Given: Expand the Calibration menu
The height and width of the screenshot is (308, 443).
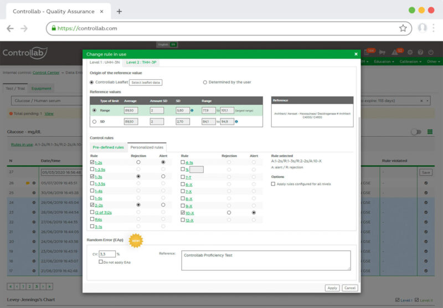Looking at the screenshot, I should pyautogui.click(x=410, y=61).
